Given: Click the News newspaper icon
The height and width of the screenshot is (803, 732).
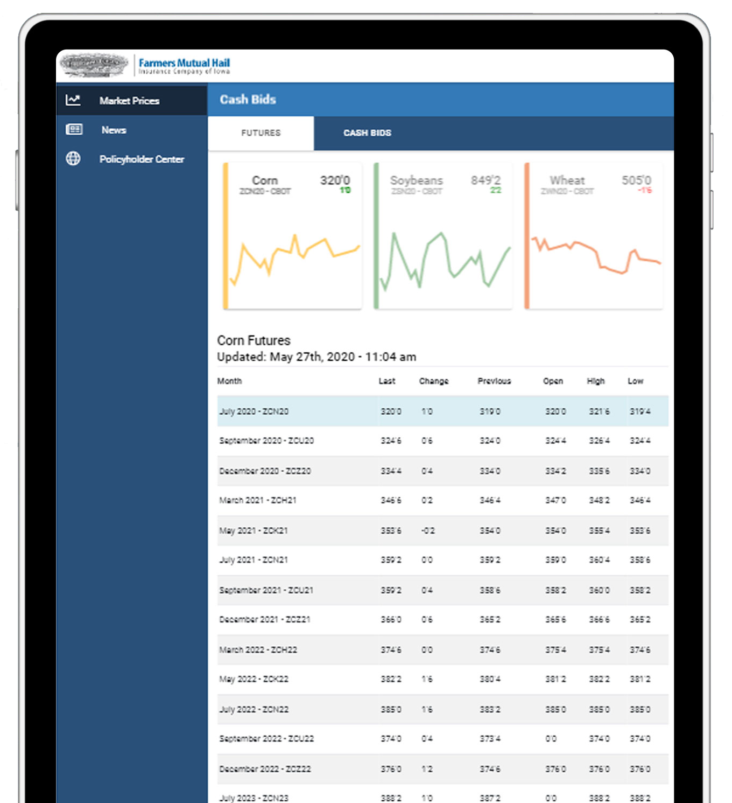Looking at the screenshot, I should (x=74, y=129).
